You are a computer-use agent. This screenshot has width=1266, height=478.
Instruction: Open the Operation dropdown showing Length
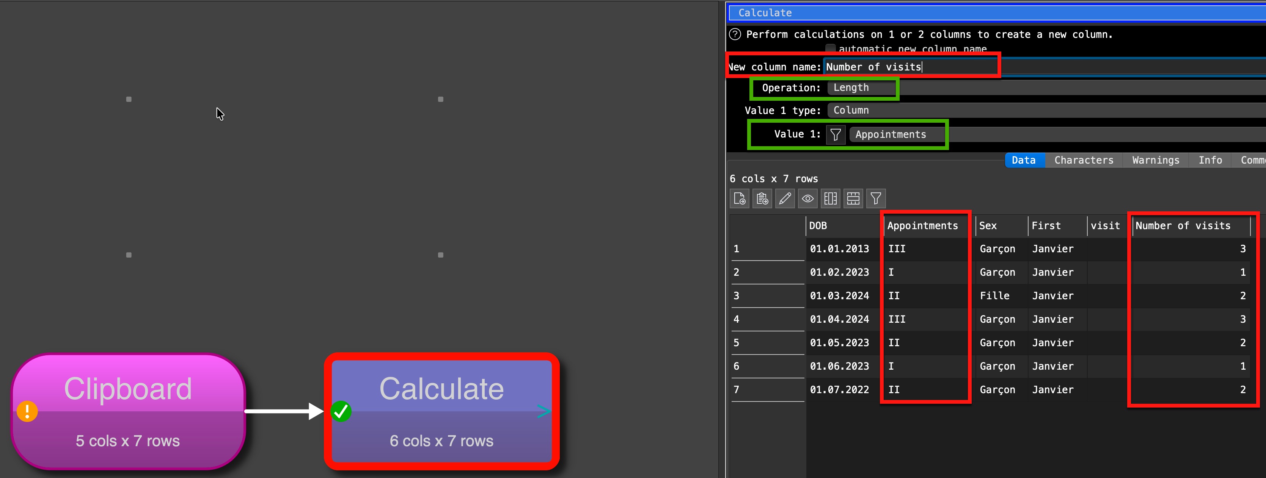pos(862,88)
